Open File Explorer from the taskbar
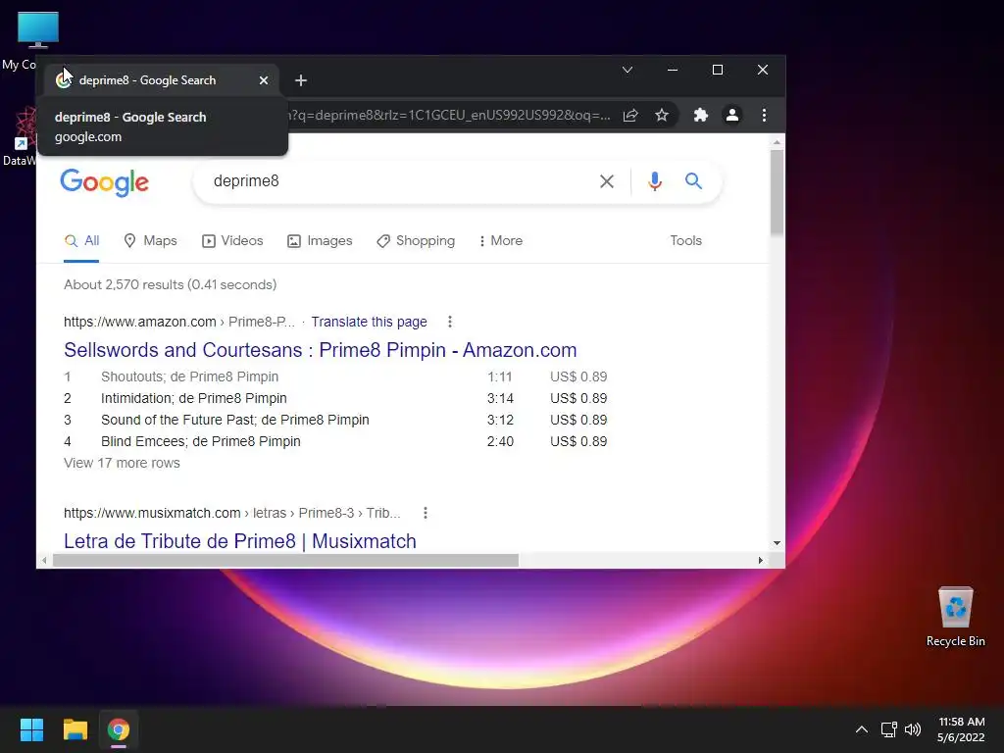The height and width of the screenshot is (753, 1004). (75, 729)
